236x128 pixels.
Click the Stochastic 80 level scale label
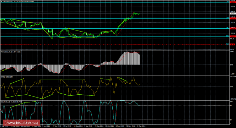[x=231, y=106]
